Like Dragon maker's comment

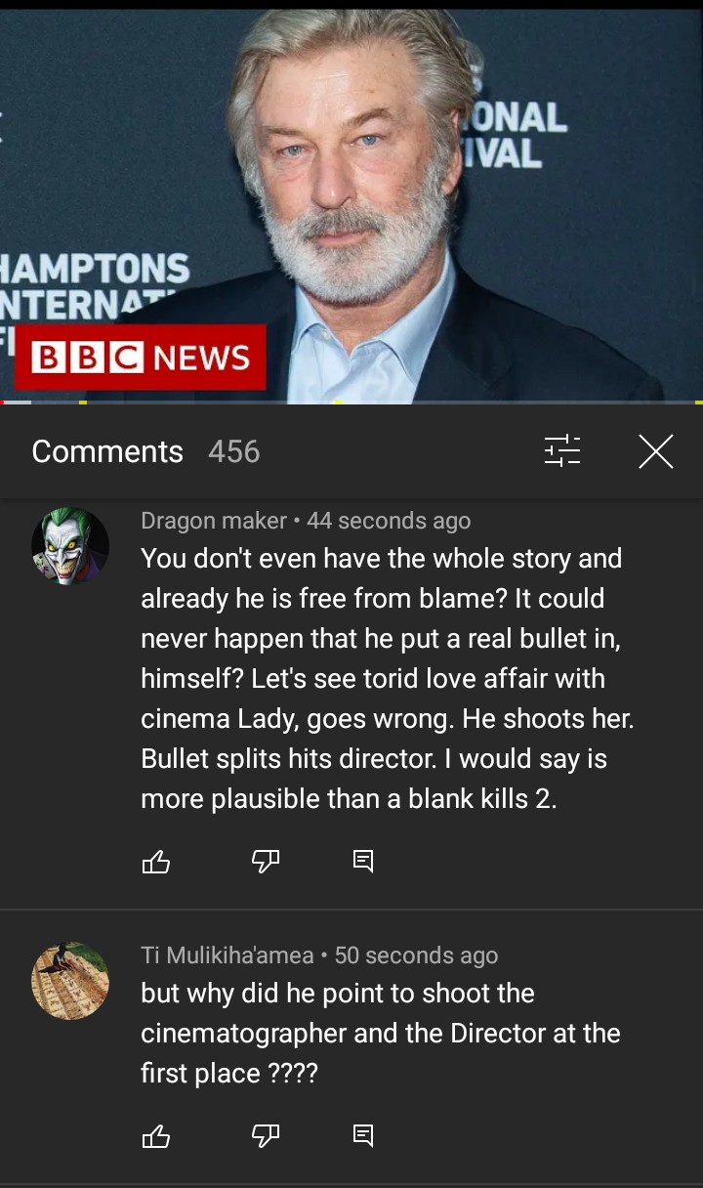click(x=156, y=861)
